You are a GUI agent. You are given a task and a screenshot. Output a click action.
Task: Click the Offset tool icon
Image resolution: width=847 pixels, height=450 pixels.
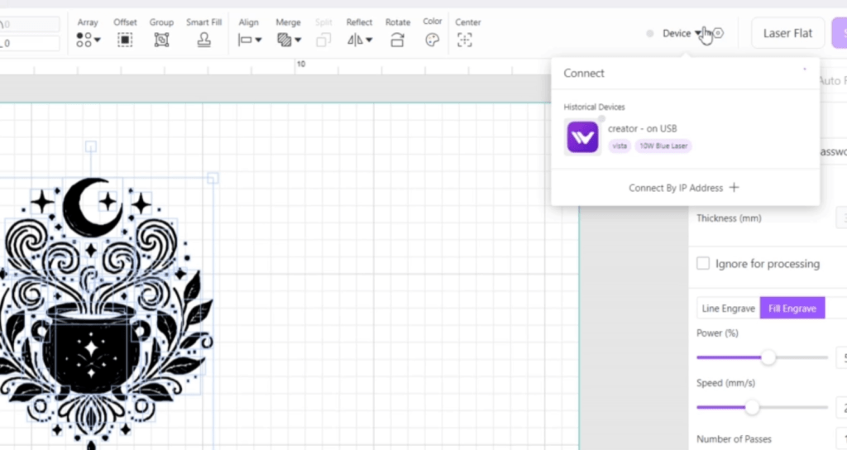(x=125, y=39)
